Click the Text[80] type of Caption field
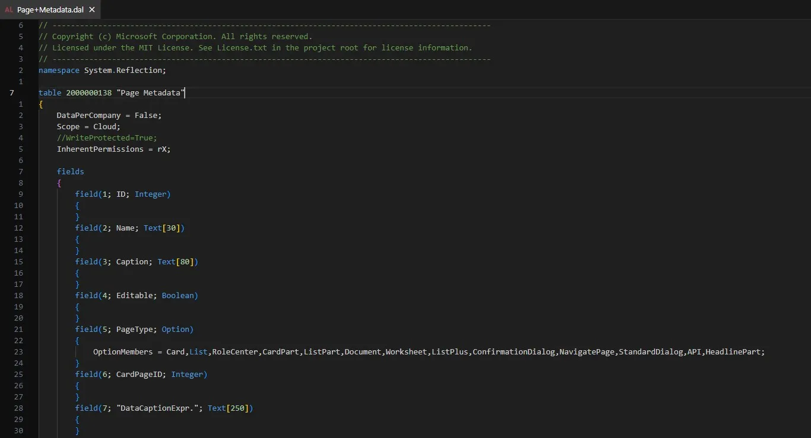Viewport: 811px width, 438px height. tap(175, 261)
